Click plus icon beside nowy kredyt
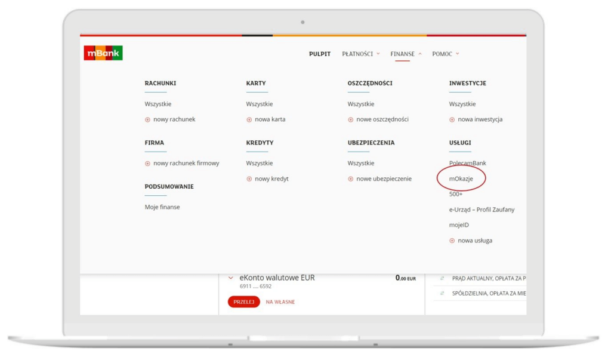Screen dimensions: 611x363 tap(249, 179)
